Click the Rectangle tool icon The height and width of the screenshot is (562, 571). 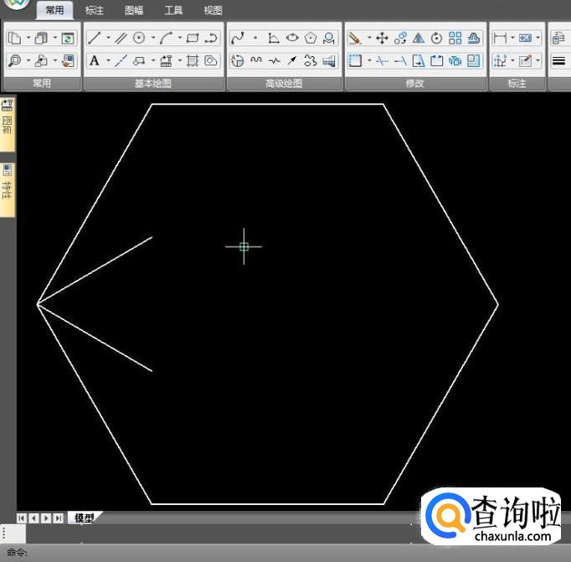(193, 38)
